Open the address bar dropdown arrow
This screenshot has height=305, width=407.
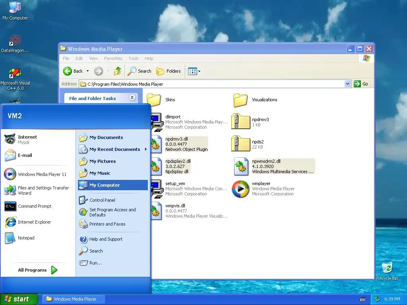coord(347,84)
